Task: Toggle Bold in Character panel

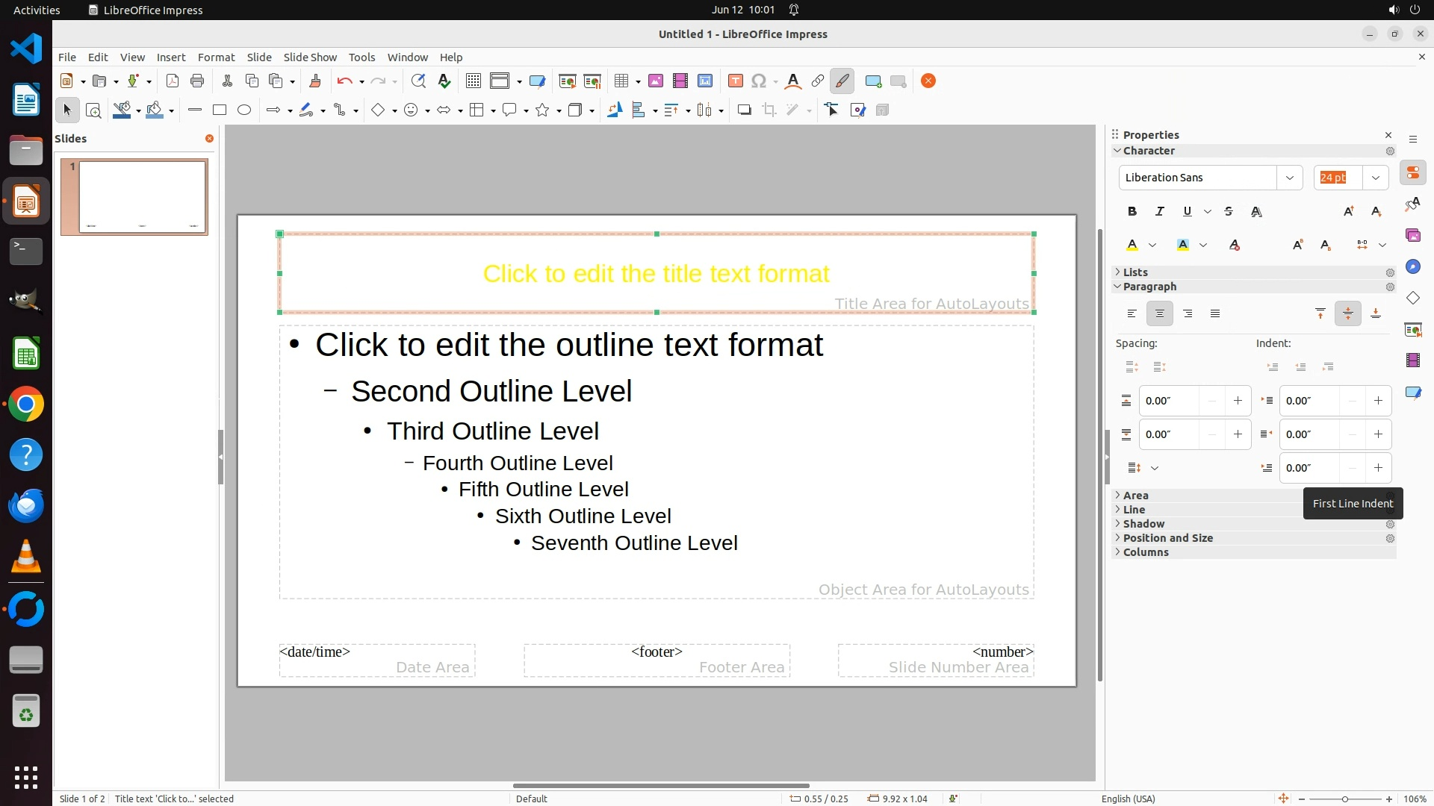Action: [1132, 212]
